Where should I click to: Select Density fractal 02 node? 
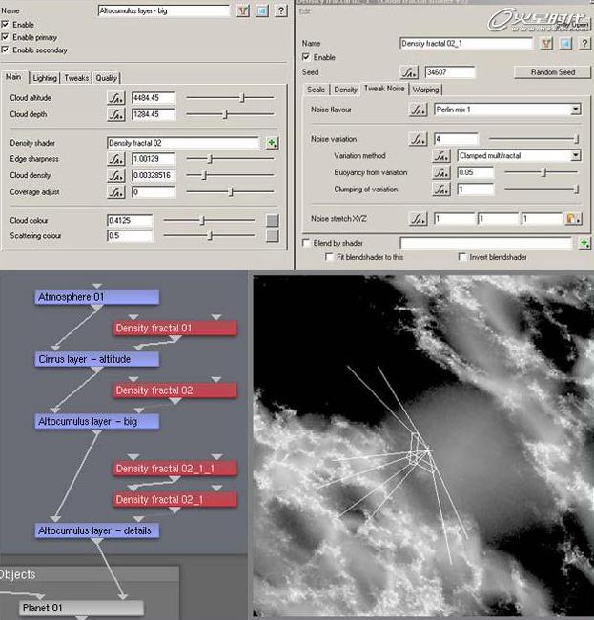click(174, 390)
